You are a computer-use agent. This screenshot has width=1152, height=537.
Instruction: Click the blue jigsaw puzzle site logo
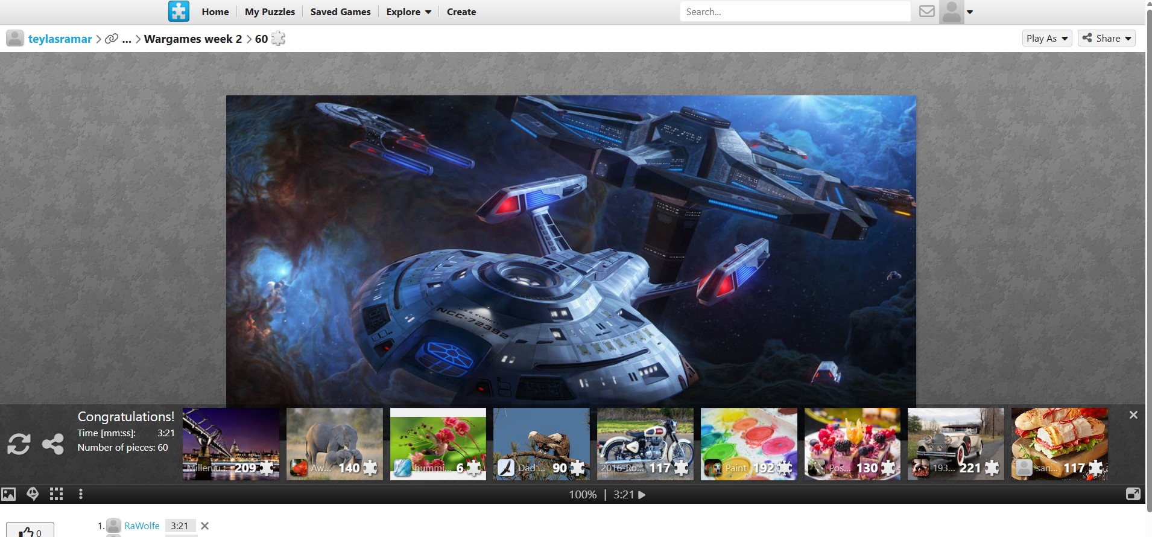click(179, 11)
